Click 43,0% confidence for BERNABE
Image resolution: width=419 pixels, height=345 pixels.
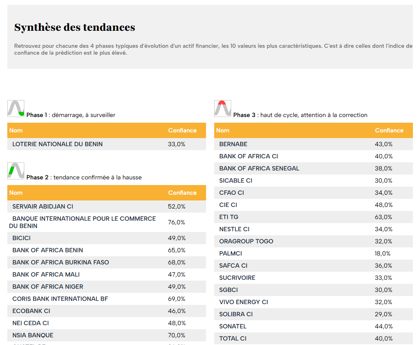point(383,144)
